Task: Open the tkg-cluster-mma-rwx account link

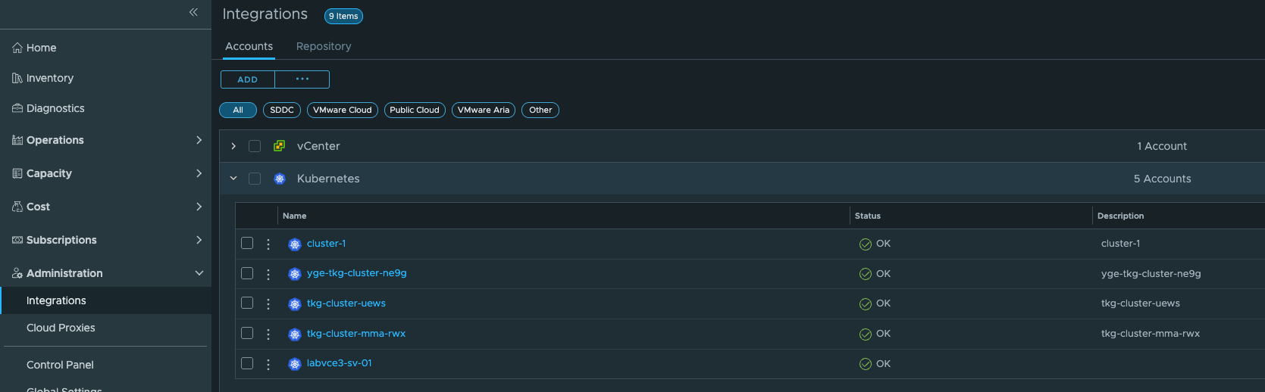Action: [x=356, y=334]
